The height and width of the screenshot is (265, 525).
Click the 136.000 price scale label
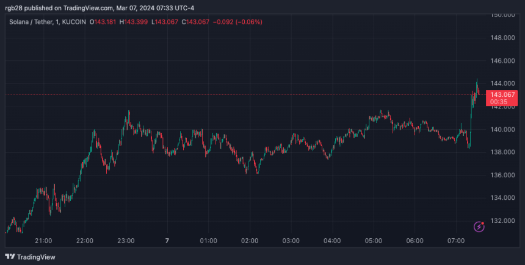504,175
